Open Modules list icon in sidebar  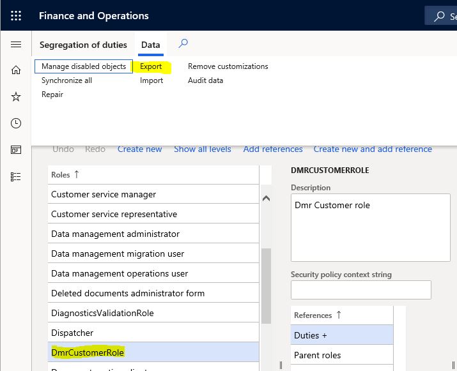click(x=16, y=176)
